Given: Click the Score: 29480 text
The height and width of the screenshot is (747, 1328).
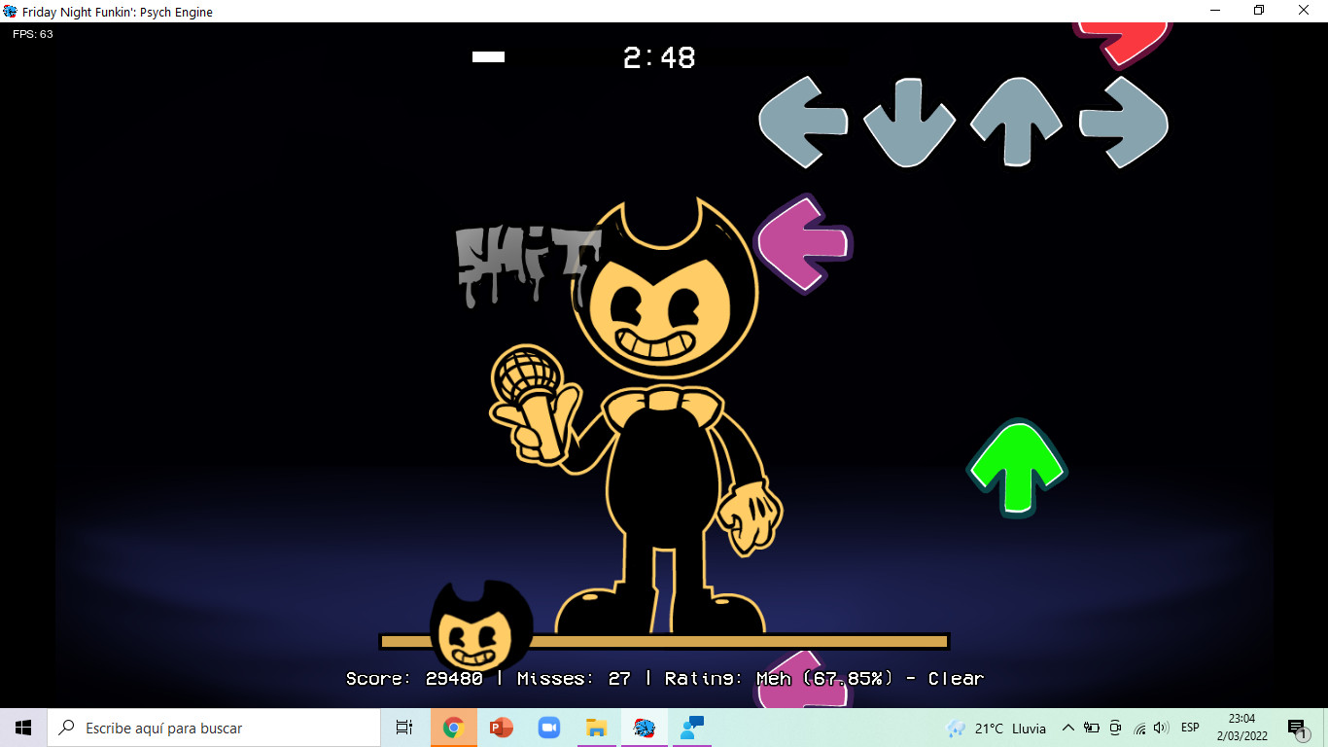Looking at the screenshot, I should [x=414, y=679].
